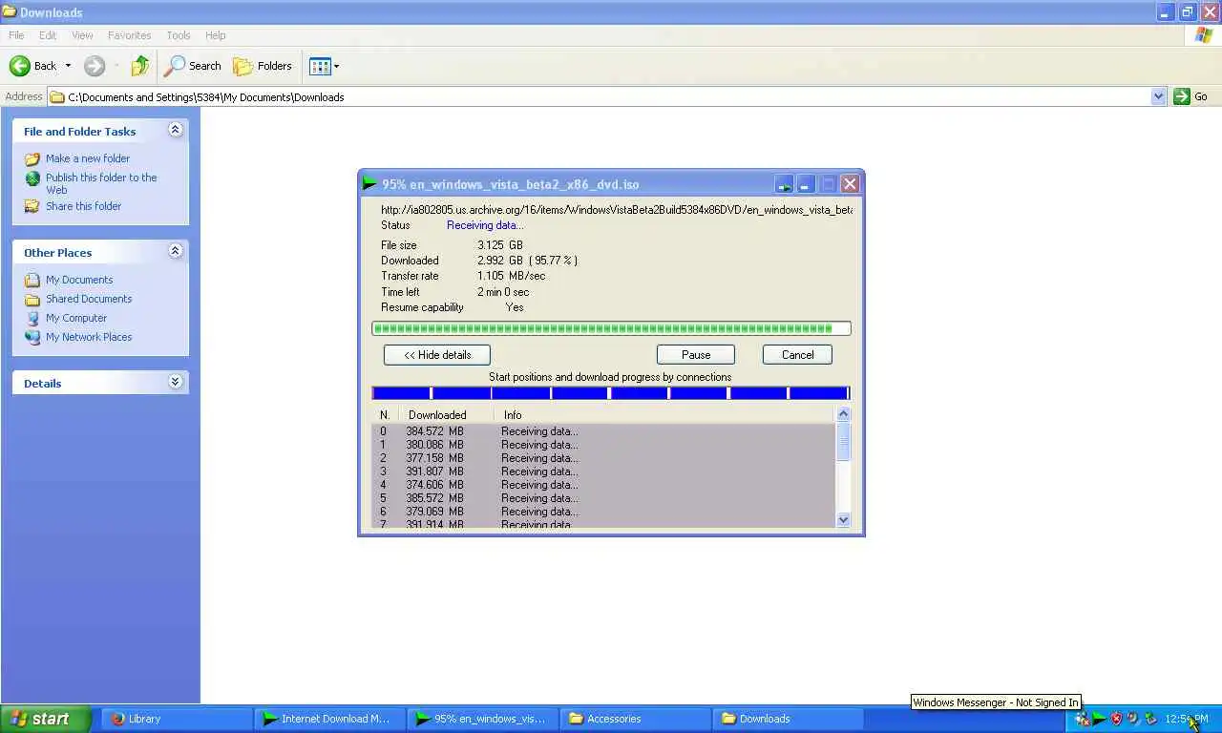1222x733 pixels.
Task: Select connection row 5 with 385.572 MB
Action: tap(603, 498)
